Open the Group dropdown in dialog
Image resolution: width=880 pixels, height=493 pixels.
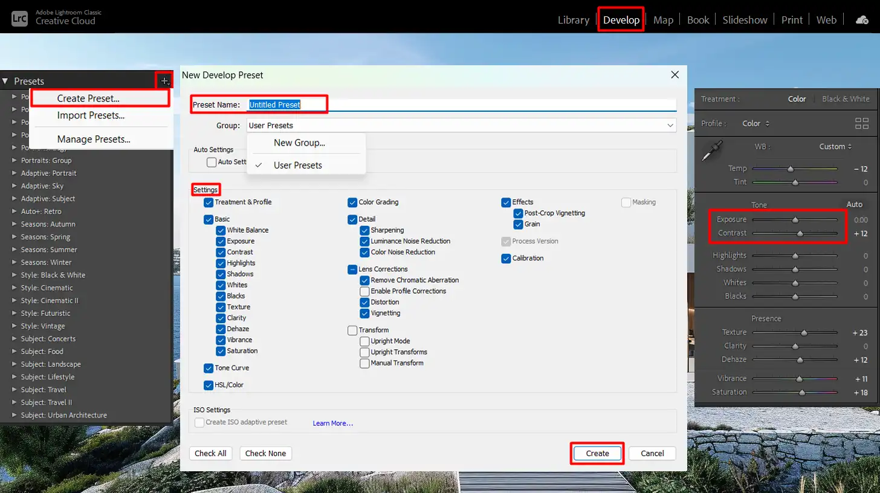click(461, 125)
